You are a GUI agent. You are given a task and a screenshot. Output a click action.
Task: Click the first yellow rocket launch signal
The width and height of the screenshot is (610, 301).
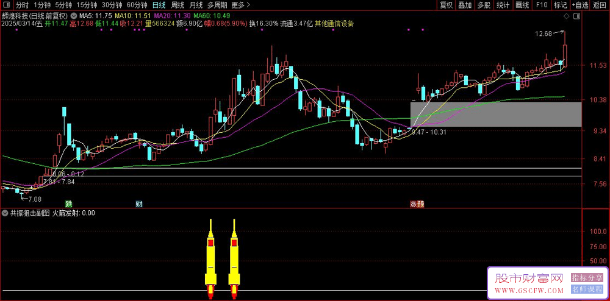click(x=210, y=259)
